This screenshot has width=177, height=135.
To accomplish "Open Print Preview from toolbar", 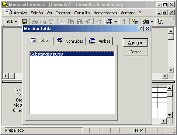I will click(44, 22).
